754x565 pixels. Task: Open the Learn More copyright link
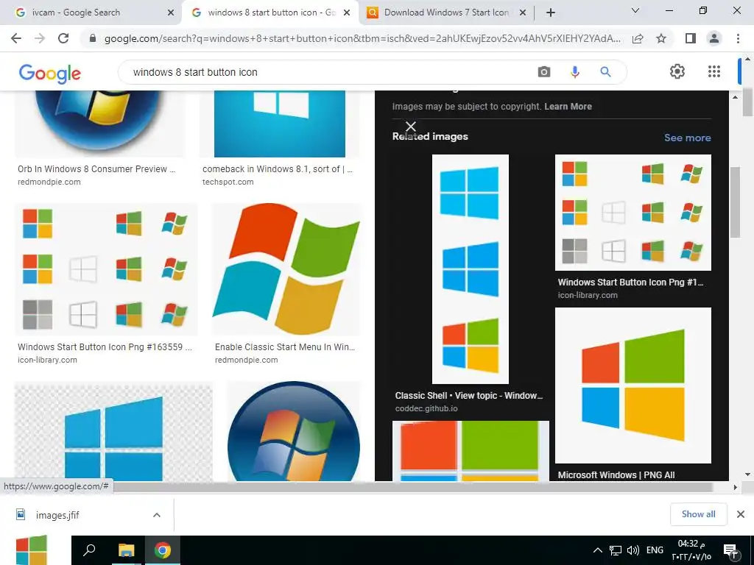(x=568, y=107)
